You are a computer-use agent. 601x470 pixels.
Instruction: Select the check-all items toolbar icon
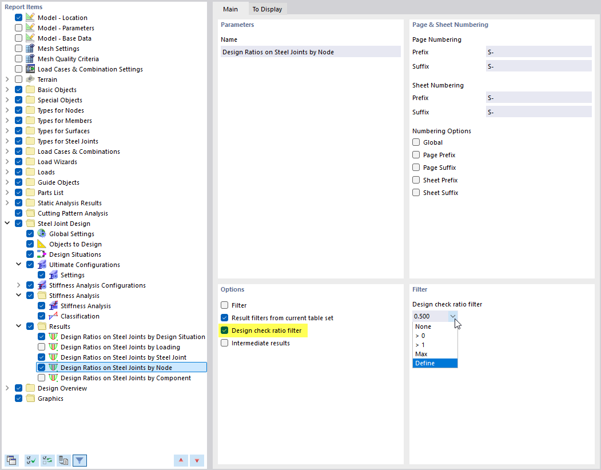pos(30,460)
